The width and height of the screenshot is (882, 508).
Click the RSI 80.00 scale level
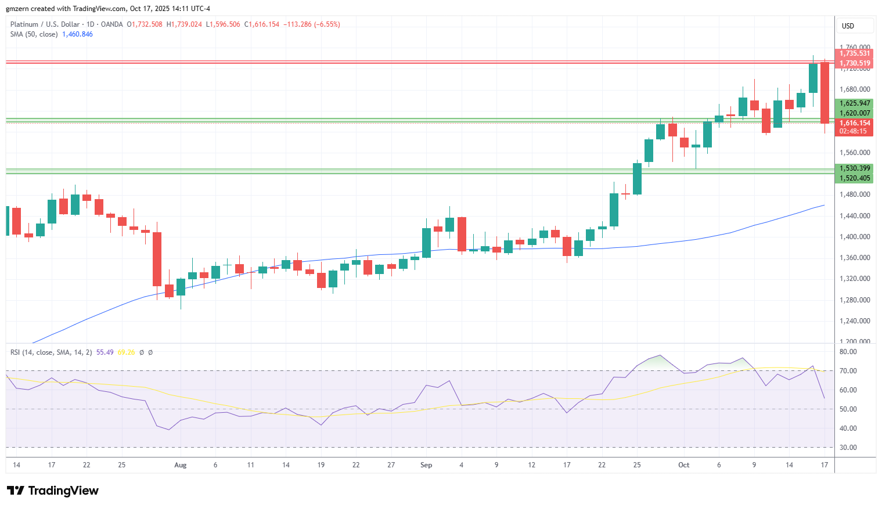click(848, 352)
